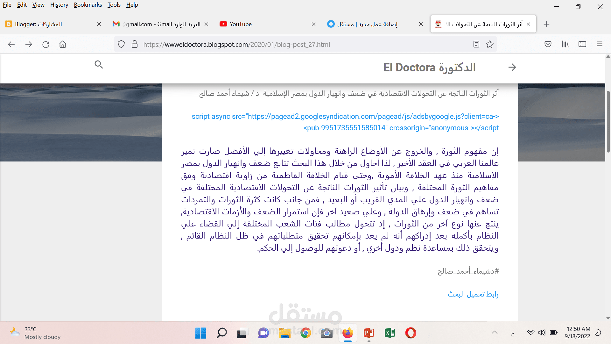
Task: Click the Focus assist moon tray icon
Action: pyautogui.click(x=598, y=333)
